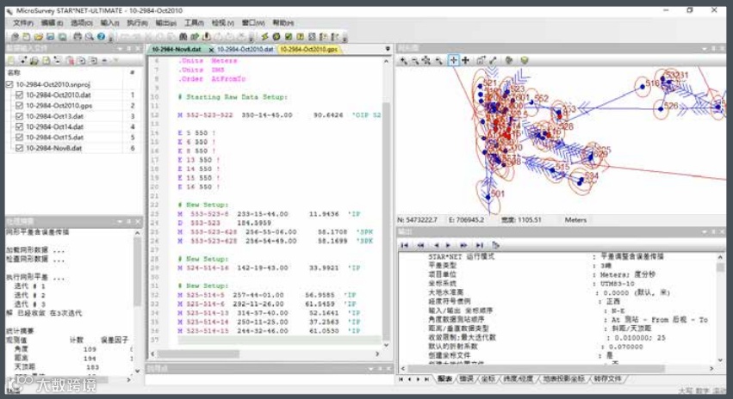Click the output toolbar document icon
733x399 pixels.
pos(495,245)
